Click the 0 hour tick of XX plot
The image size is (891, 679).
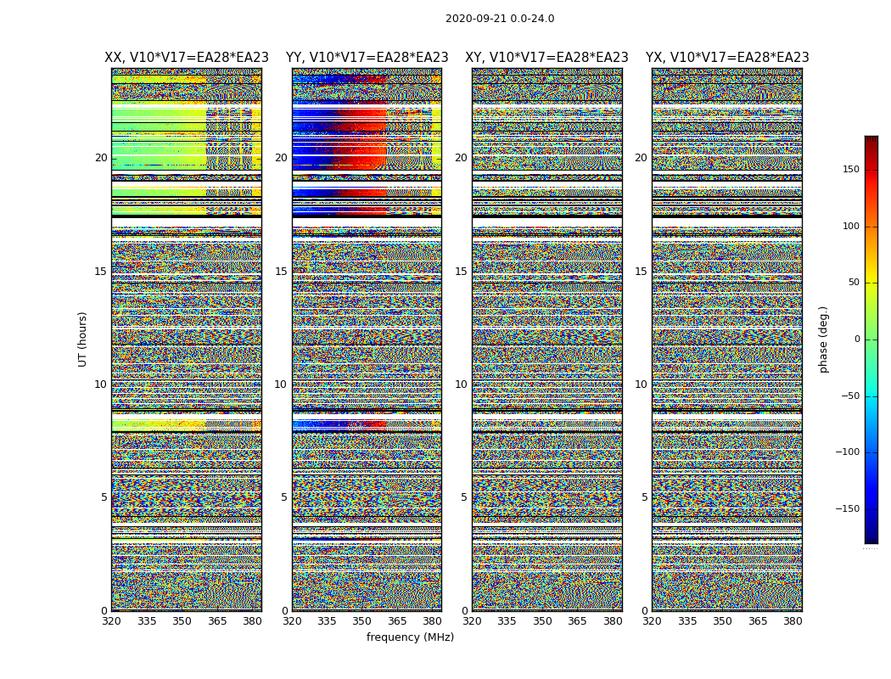(104, 611)
